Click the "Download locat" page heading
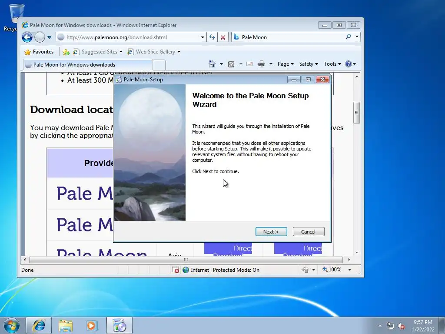 click(71, 110)
